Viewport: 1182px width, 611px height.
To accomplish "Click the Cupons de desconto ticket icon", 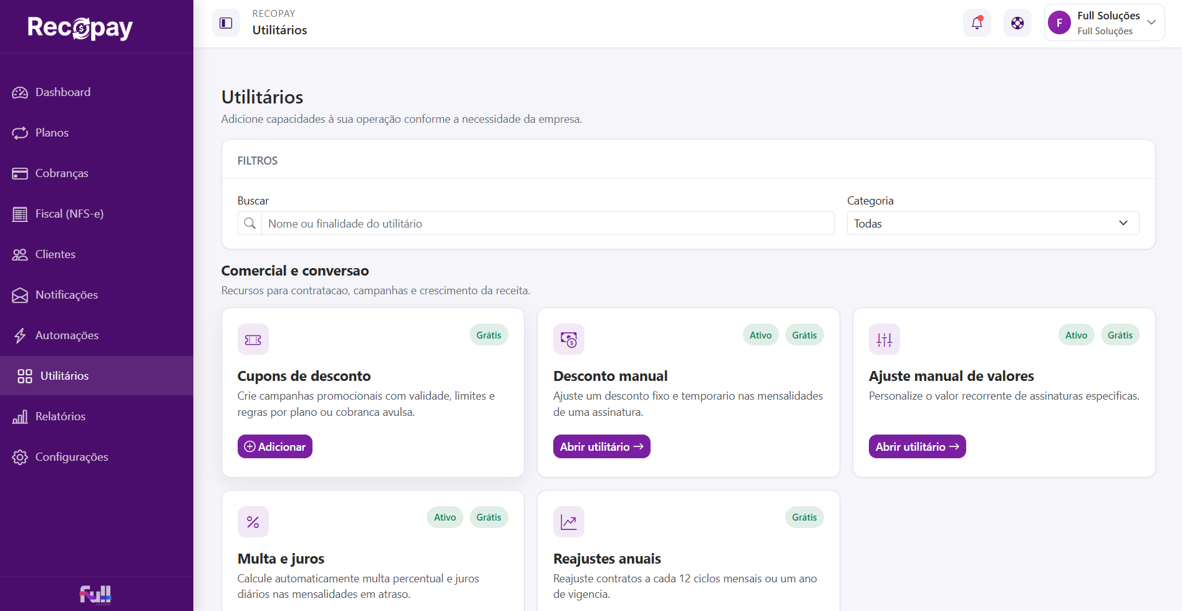I will pyautogui.click(x=253, y=339).
